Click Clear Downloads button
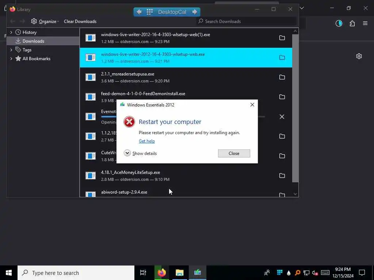374x280 pixels. (x=80, y=21)
